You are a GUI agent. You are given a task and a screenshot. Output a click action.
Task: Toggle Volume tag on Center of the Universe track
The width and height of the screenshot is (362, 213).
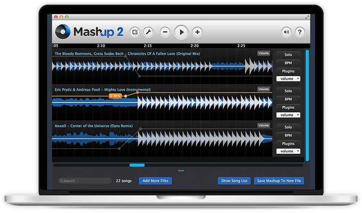click(264, 126)
